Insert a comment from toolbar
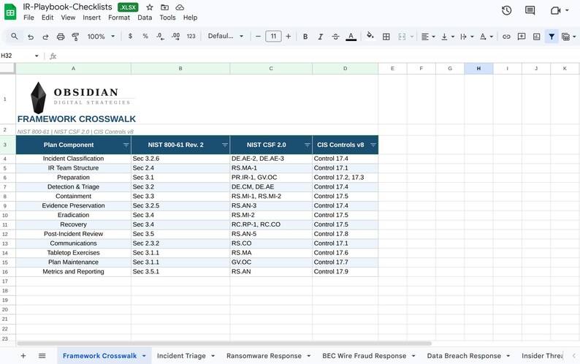Screen dimensions: 580x364 click(522, 37)
